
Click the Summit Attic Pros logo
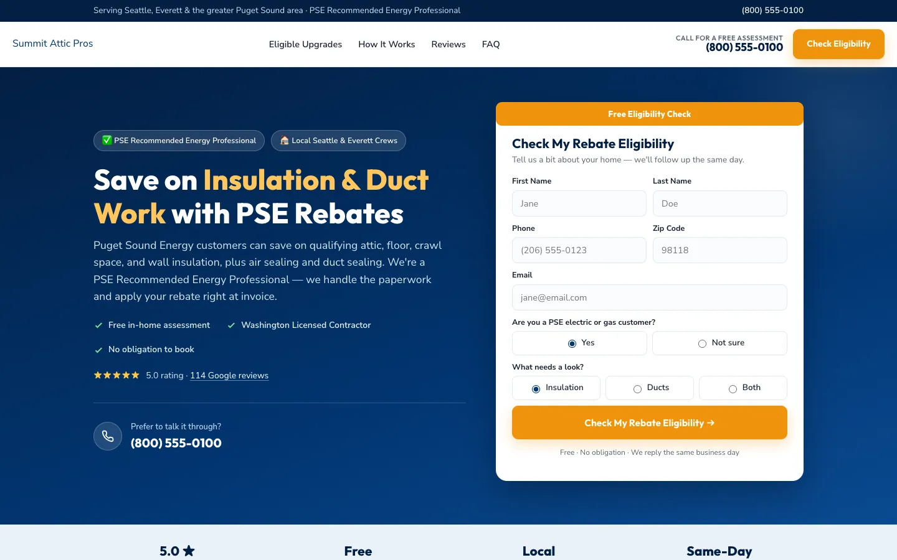[x=53, y=44]
